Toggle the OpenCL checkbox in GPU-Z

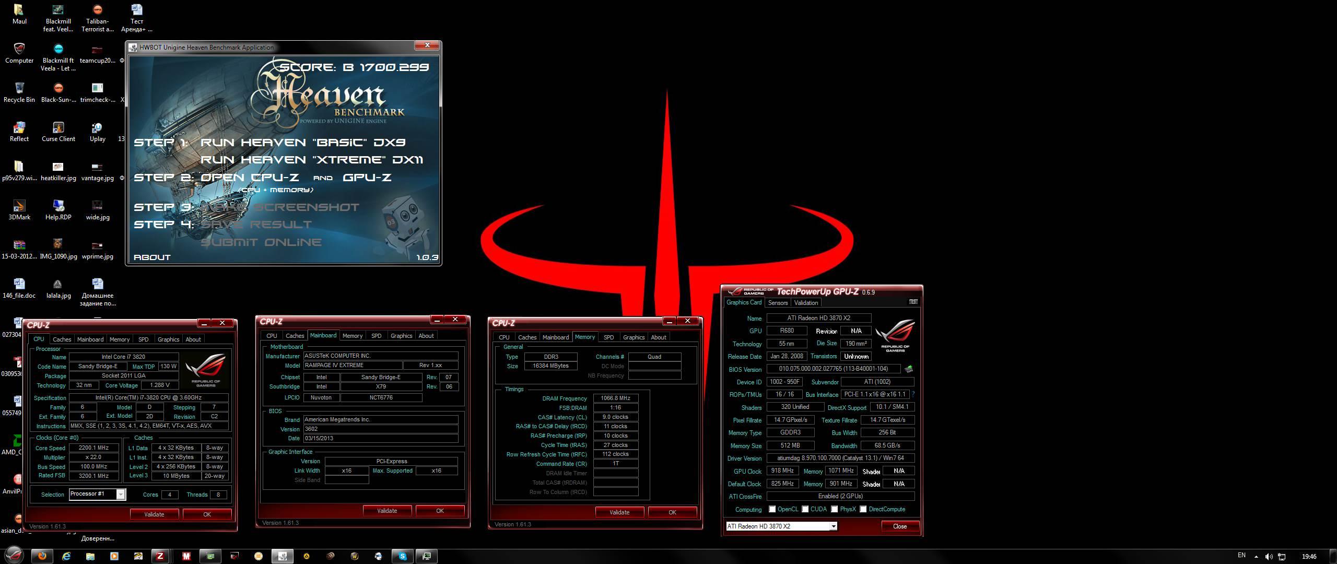[772, 509]
